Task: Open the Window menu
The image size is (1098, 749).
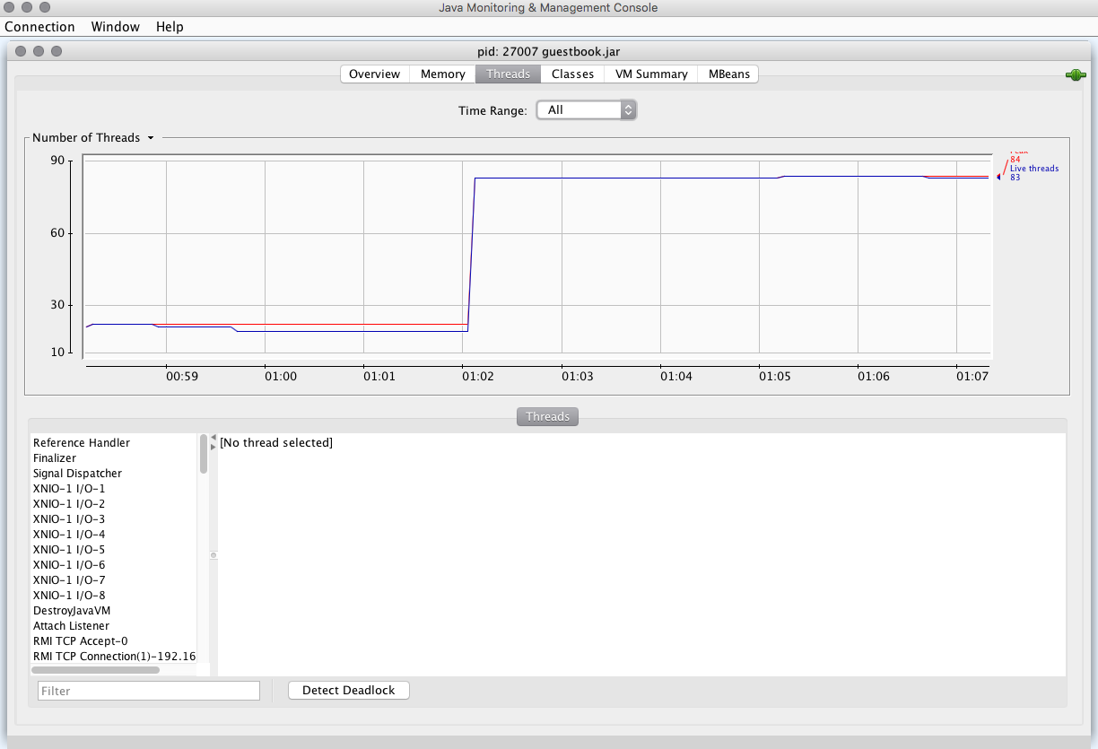Action: (116, 27)
